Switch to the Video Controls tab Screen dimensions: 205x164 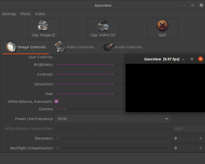point(80,47)
